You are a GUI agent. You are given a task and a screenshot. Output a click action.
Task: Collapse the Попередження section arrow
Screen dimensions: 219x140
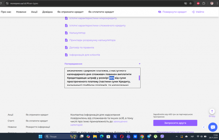[x=139, y=64]
